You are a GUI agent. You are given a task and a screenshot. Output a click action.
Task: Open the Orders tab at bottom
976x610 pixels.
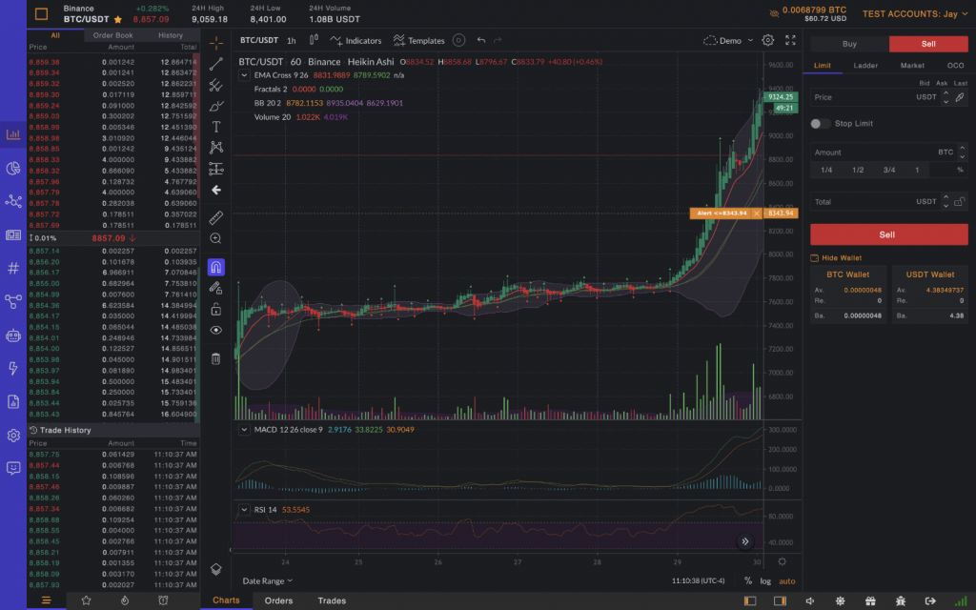coord(278,600)
